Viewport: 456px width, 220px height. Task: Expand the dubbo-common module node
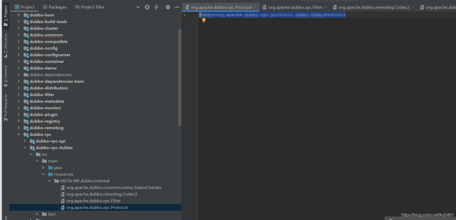click(x=19, y=35)
